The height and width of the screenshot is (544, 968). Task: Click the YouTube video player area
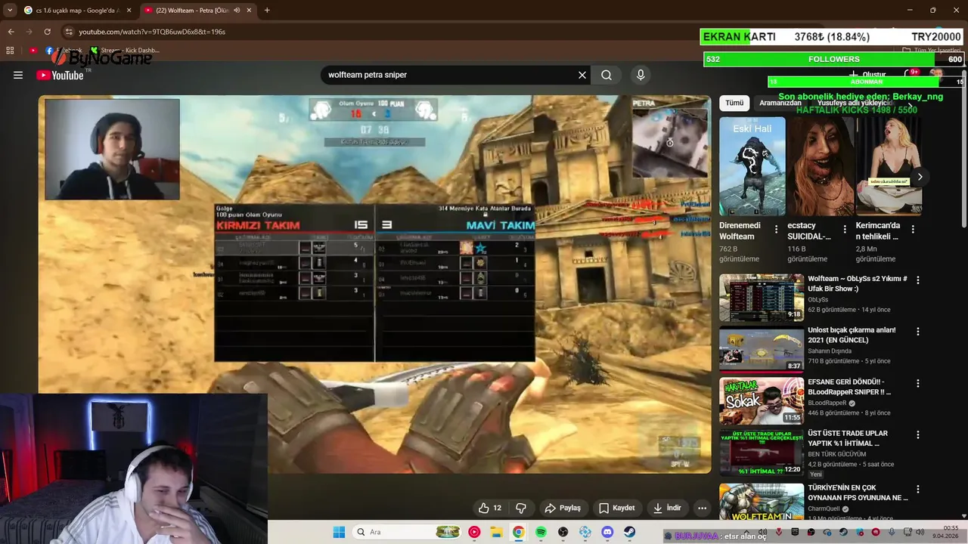click(x=374, y=284)
